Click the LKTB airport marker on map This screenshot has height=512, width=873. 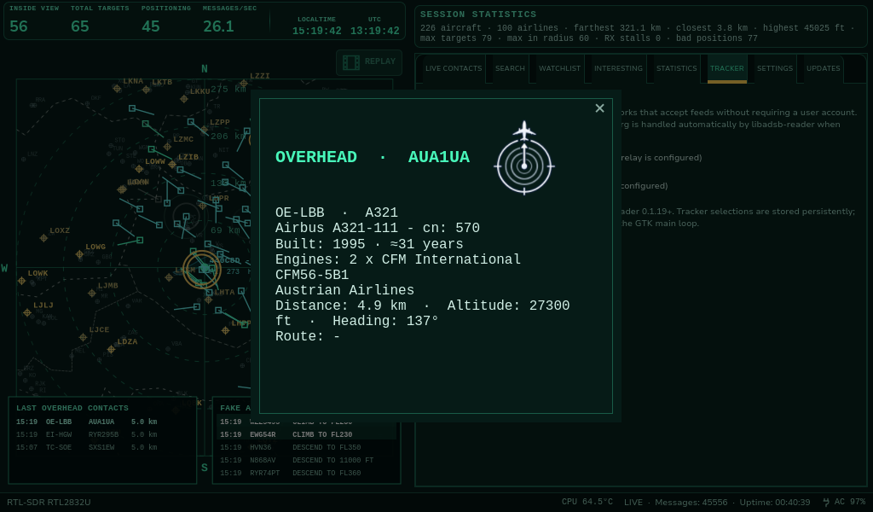coord(146,89)
